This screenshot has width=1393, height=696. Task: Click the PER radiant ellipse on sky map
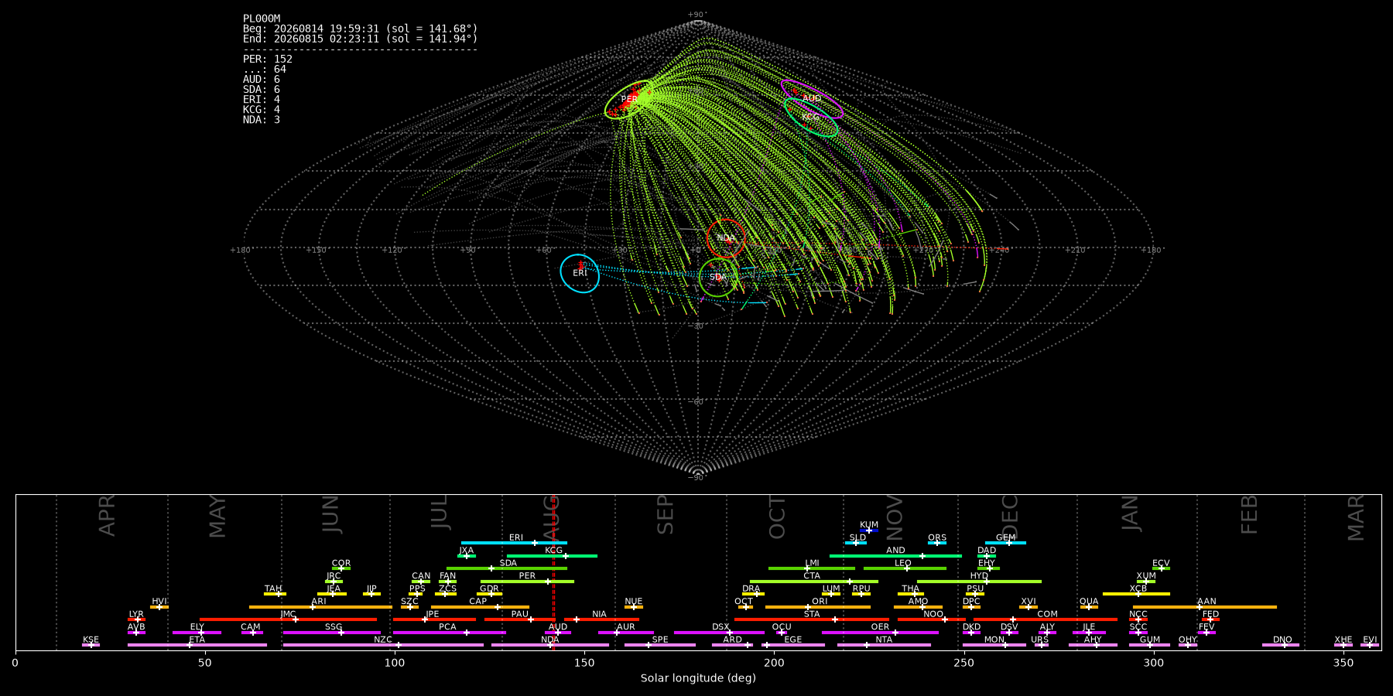pyautogui.click(x=629, y=99)
